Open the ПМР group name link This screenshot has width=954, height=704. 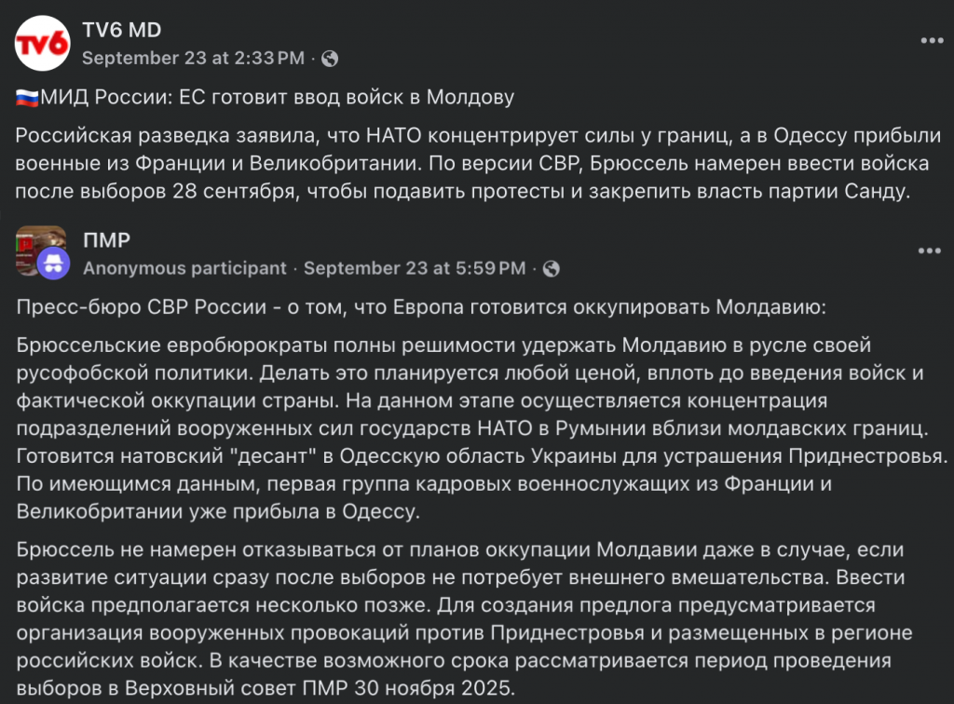click(x=107, y=241)
